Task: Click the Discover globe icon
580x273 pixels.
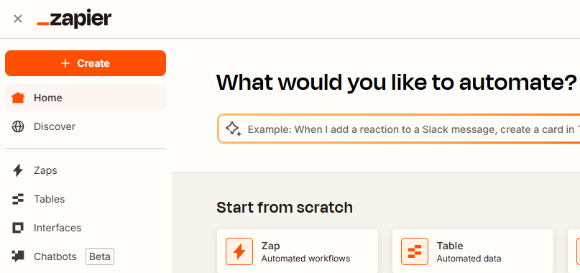Action: coord(18,126)
